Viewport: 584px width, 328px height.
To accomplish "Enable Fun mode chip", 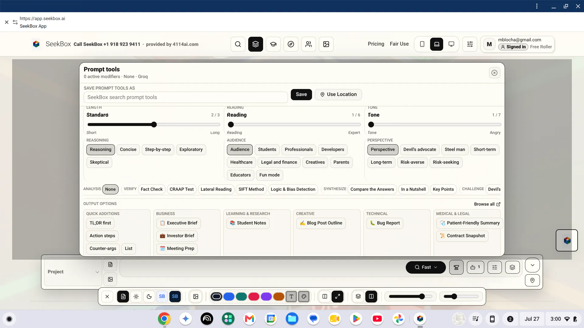I will click(x=269, y=175).
